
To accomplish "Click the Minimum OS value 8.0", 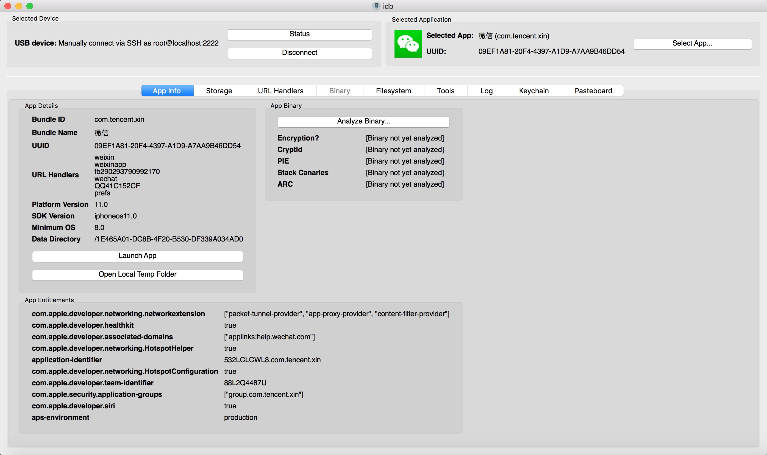I will pyautogui.click(x=99, y=227).
